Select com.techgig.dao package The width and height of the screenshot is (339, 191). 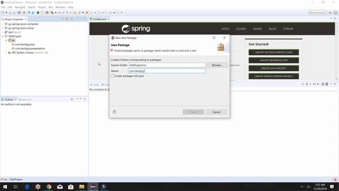[25, 45]
